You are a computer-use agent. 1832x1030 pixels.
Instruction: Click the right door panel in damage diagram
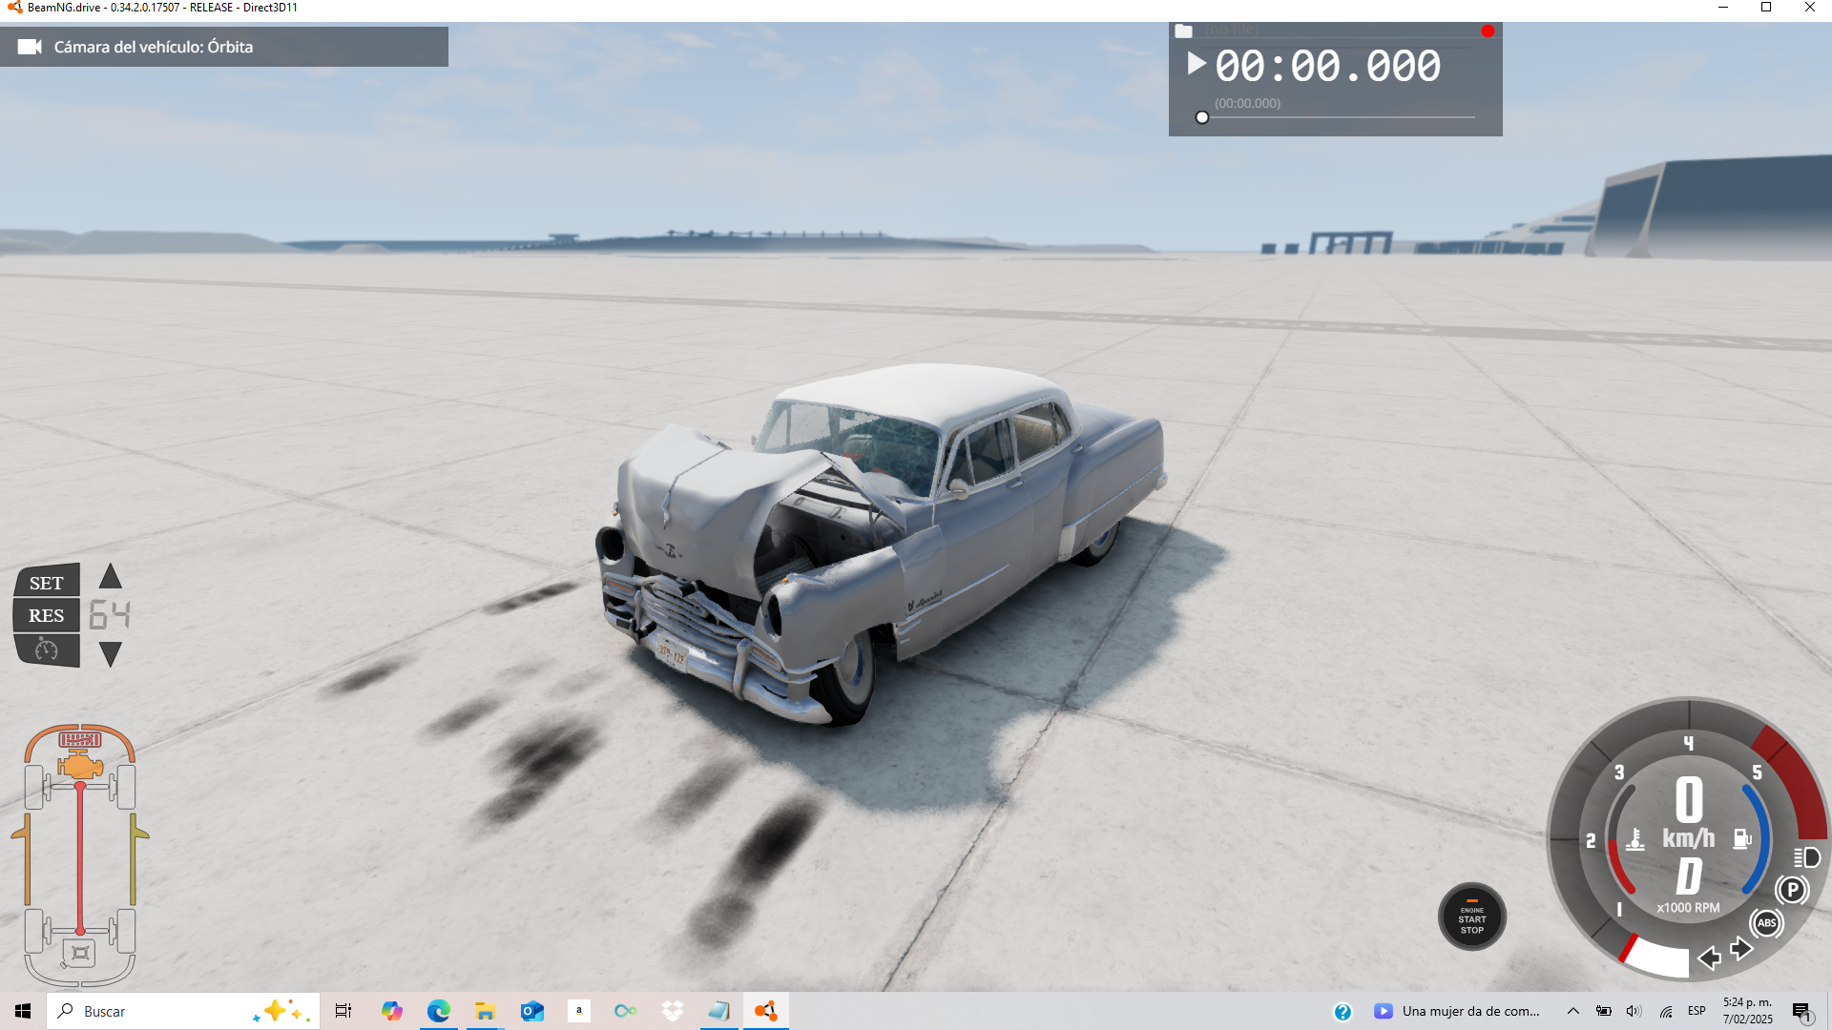pyautogui.click(x=135, y=859)
